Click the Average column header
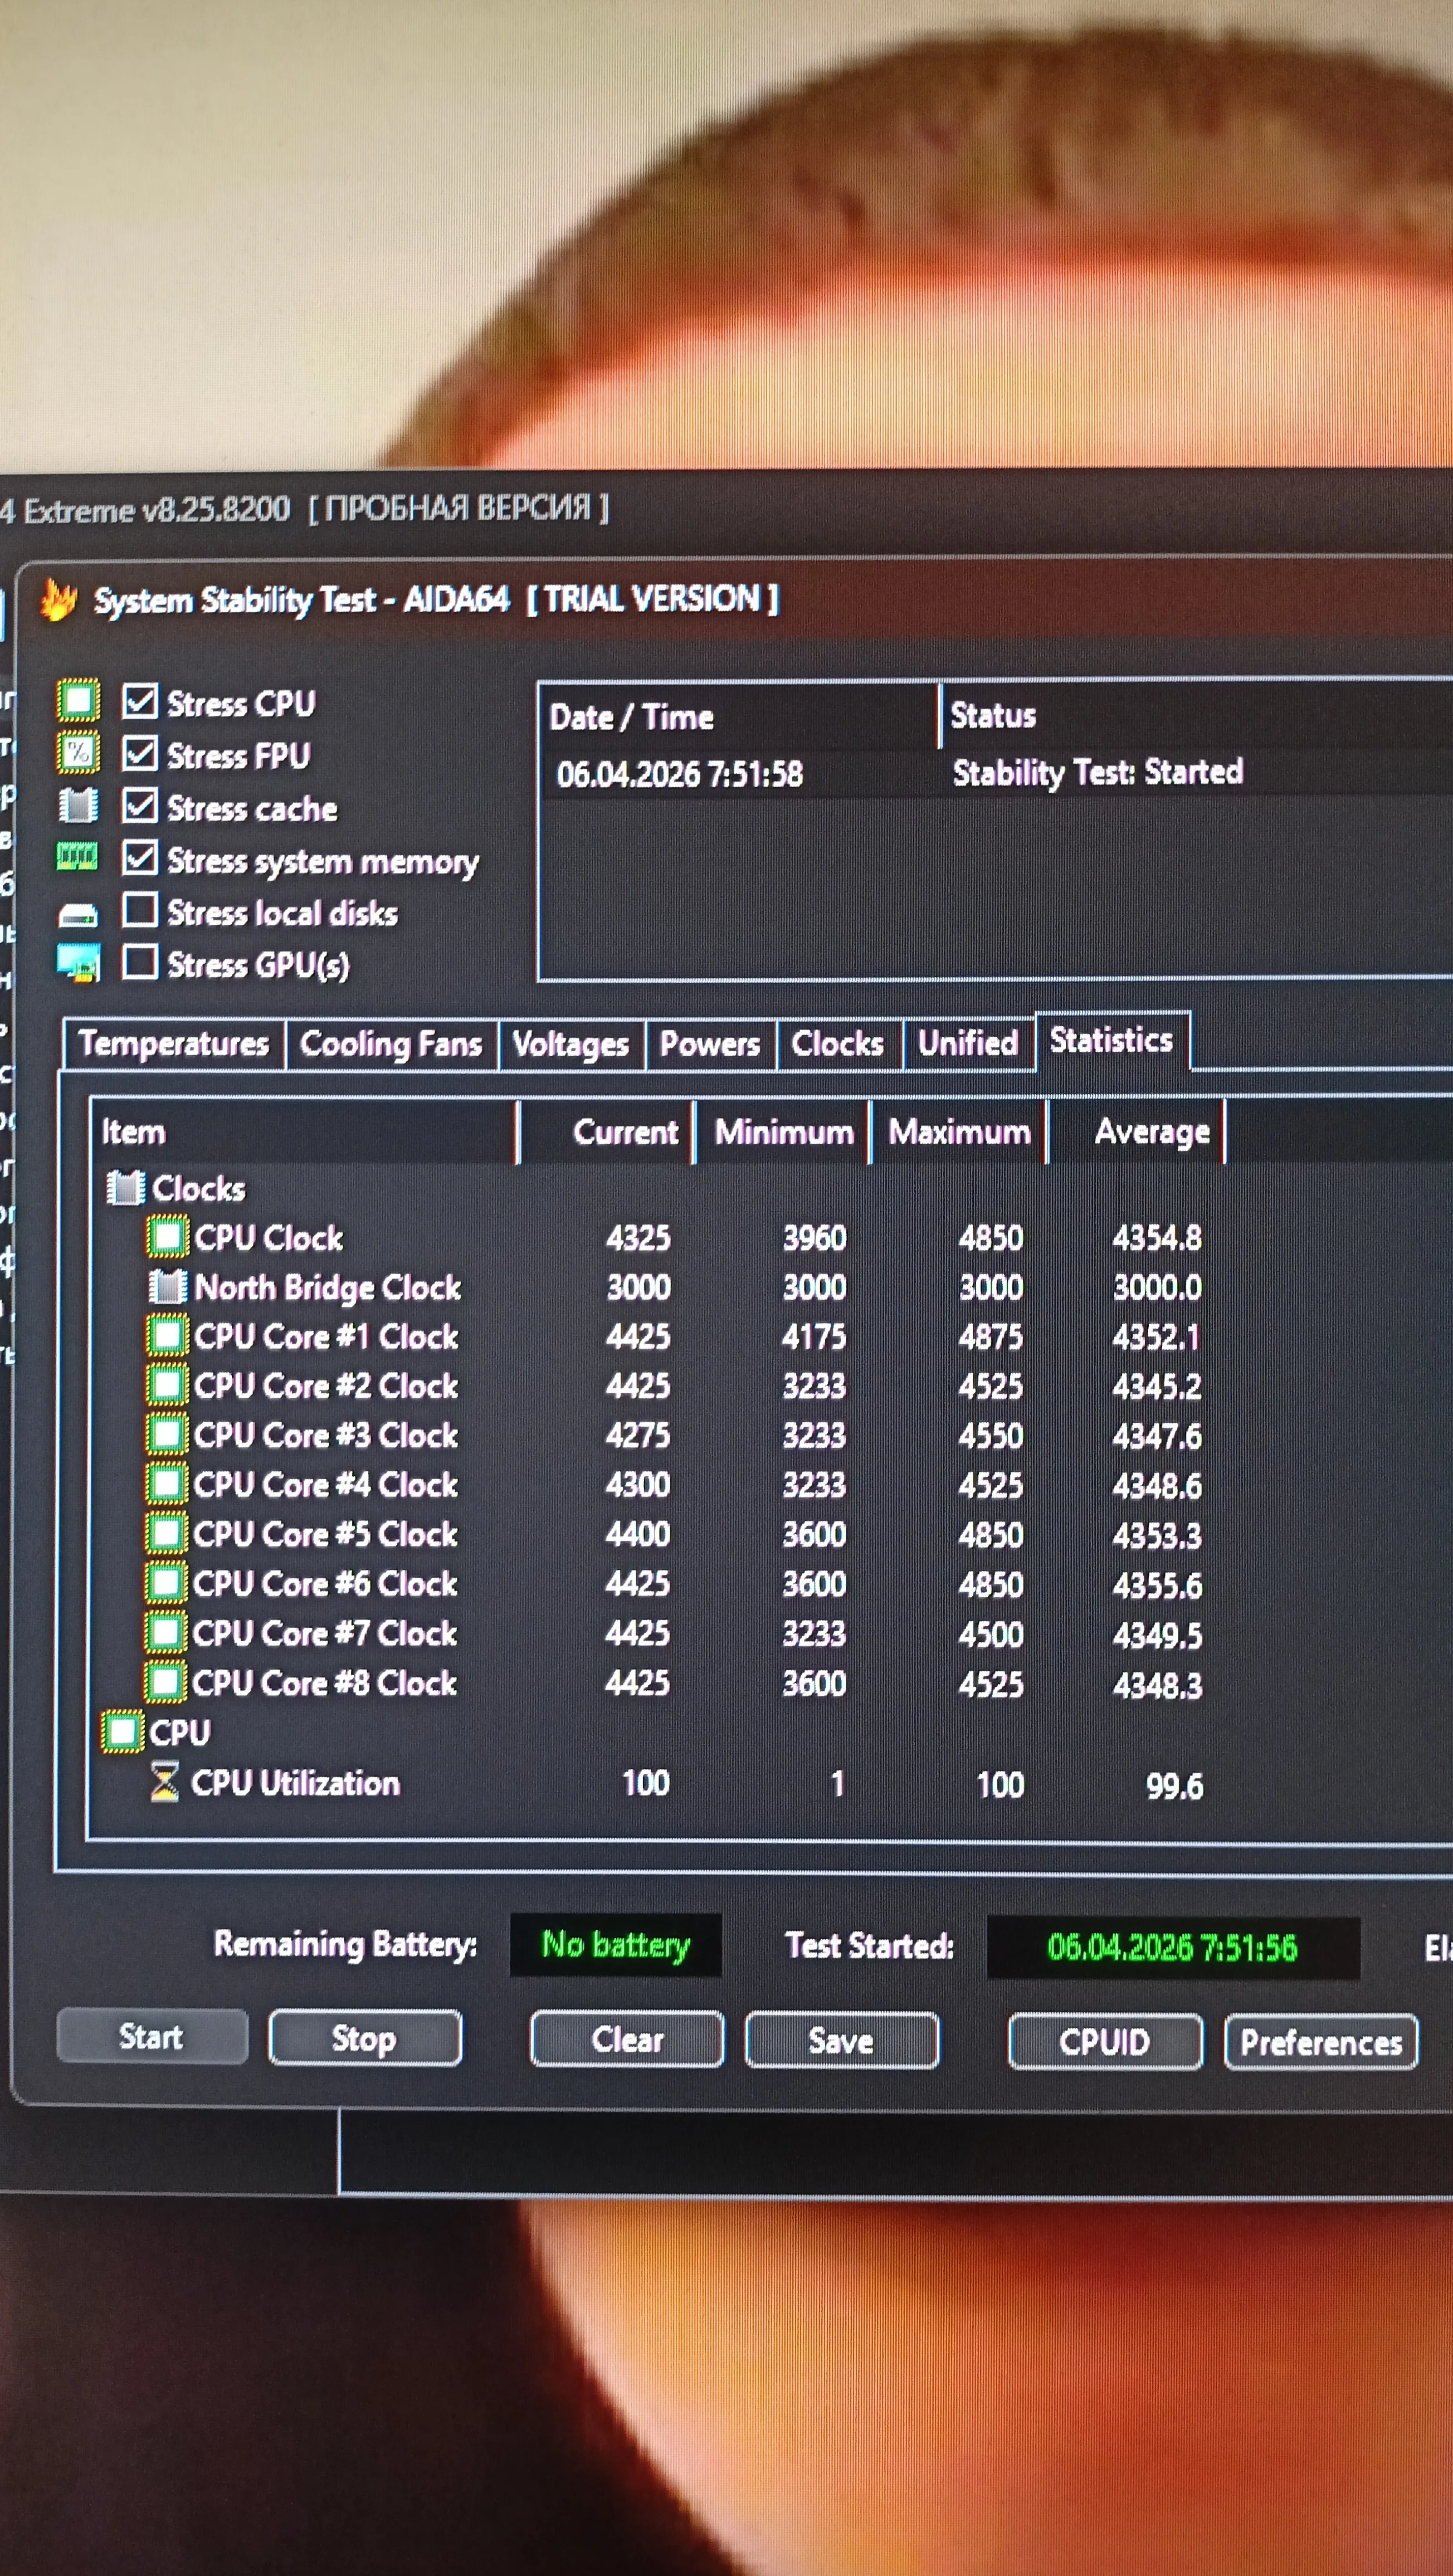Image resolution: width=1453 pixels, height=2576 pixels. pyautogui.click(x=1151, y=1132)
